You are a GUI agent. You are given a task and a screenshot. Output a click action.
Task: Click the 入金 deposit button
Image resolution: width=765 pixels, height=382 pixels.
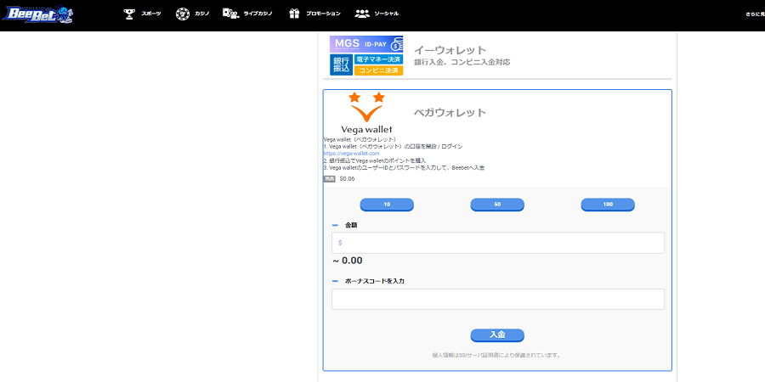coord(497,335)
